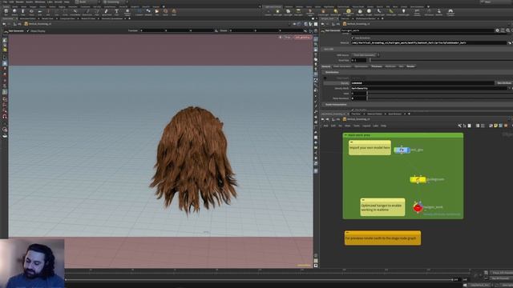Open the parameter pane gear menu
This screenshot has width=513, height=288.
coord(497,30)
